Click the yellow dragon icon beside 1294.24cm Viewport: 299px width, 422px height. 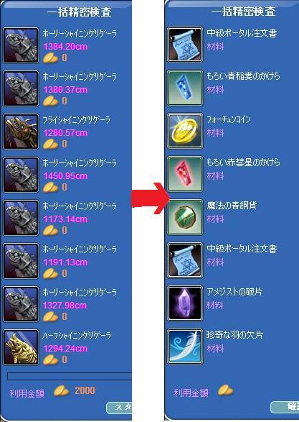tap(21, 347)
